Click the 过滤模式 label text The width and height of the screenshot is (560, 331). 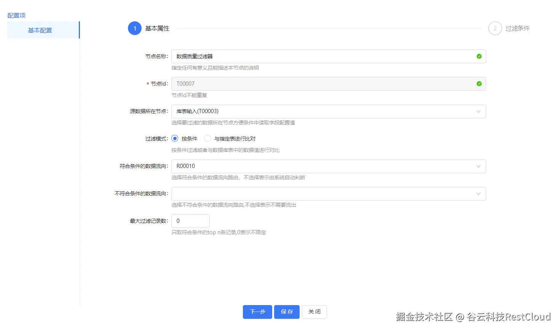pos(156,139)
